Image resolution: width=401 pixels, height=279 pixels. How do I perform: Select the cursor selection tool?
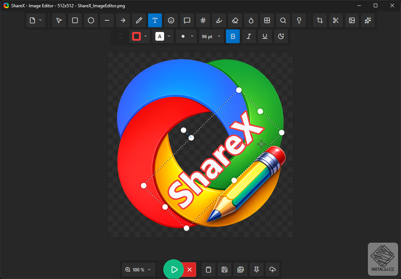coord(59,20)
